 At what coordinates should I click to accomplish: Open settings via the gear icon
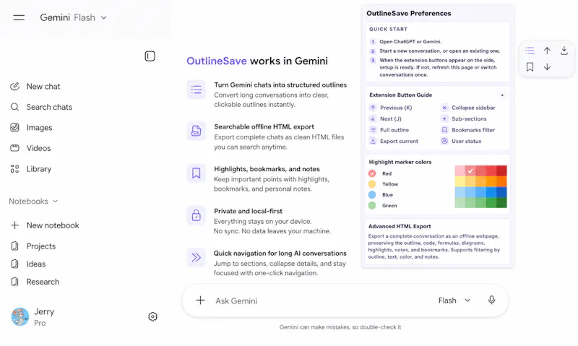[152, 316]
